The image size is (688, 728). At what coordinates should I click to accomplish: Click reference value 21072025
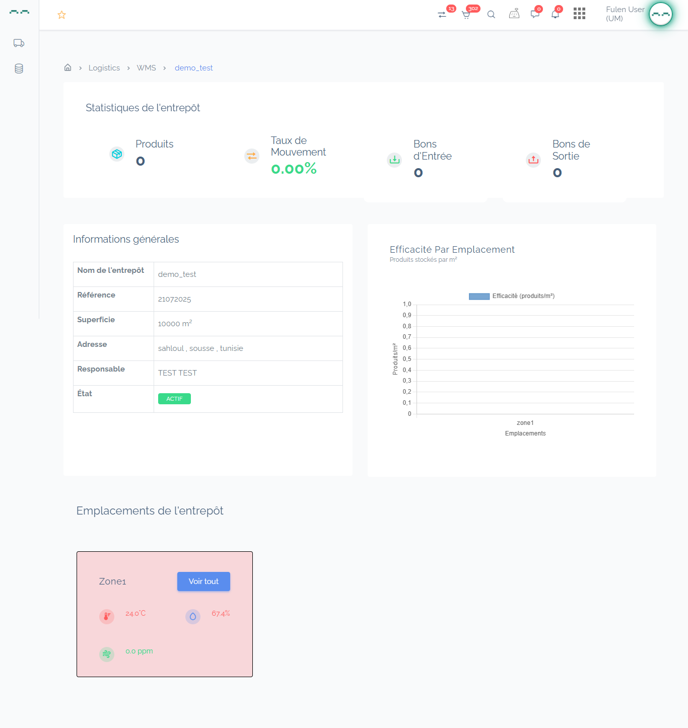(174, 300)
